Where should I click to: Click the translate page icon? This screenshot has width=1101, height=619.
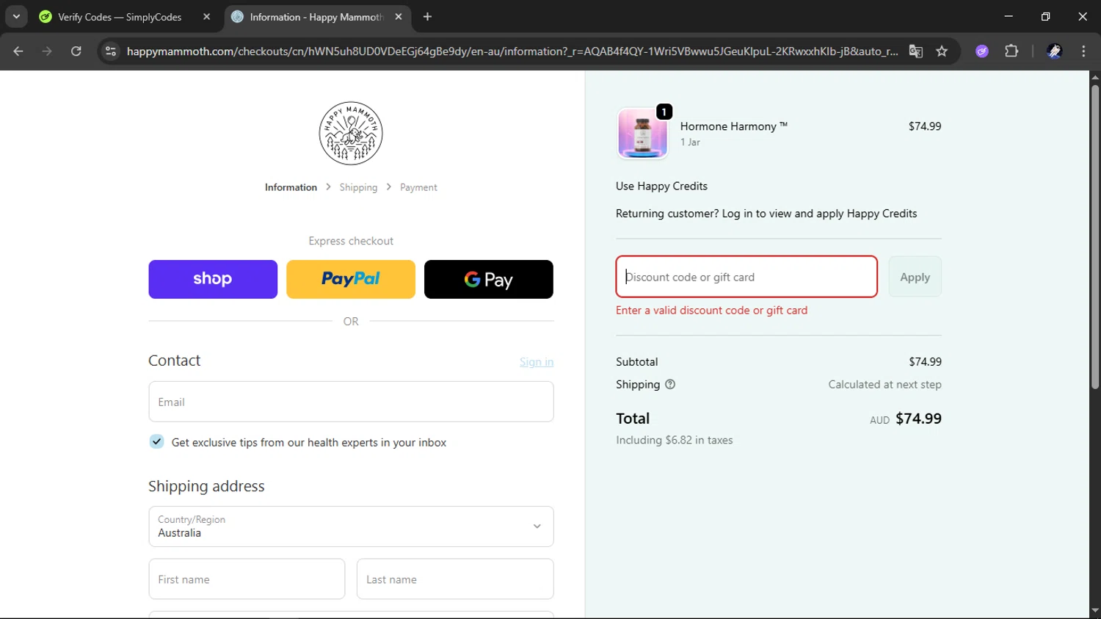click(x=916, y=51)
